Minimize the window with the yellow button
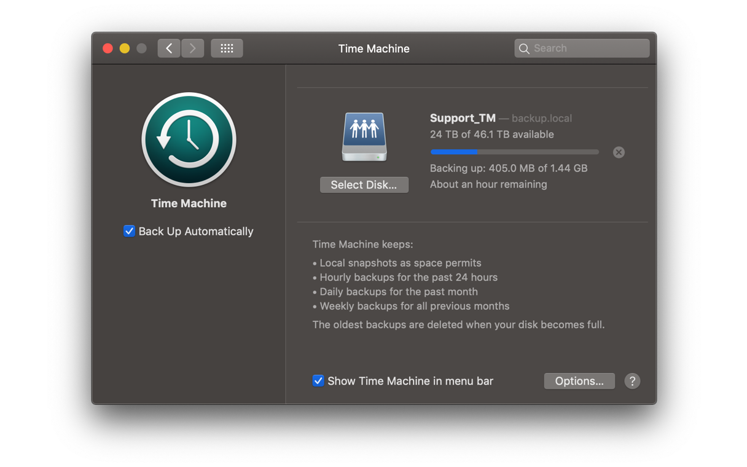The image size is (747, 467). pos(125,49)
